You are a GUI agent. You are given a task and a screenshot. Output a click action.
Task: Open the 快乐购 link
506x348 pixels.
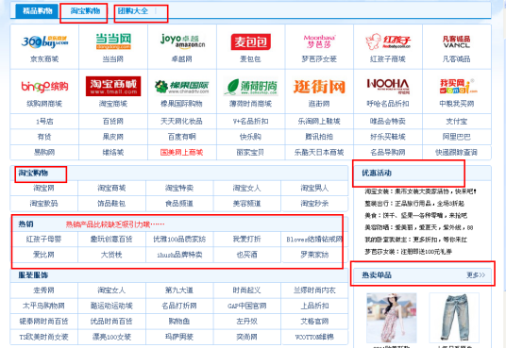click(x=250, y=137)
